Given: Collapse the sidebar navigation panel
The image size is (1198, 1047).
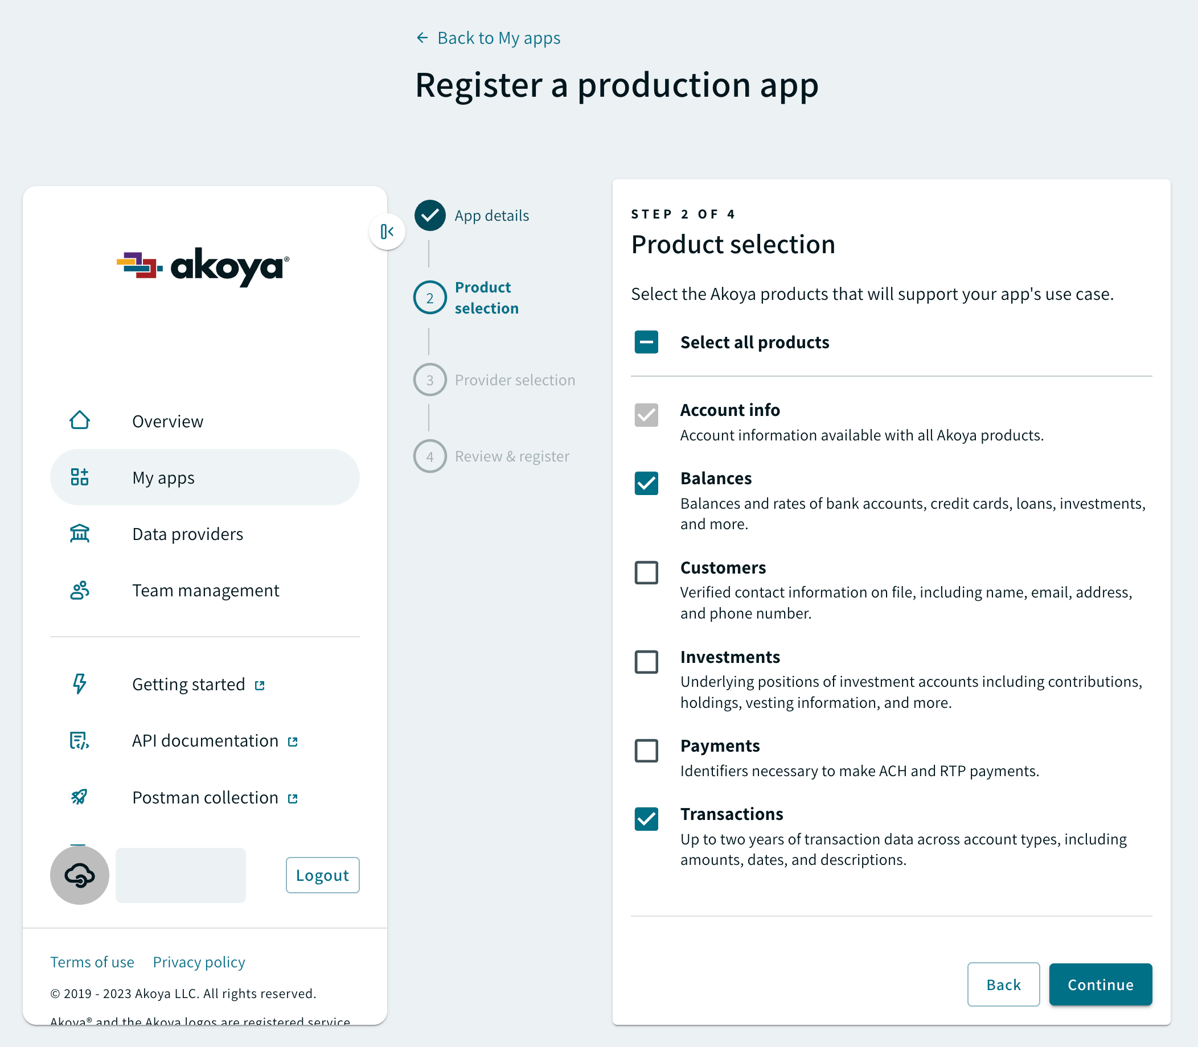Looking at the screenshot, I should (x=387, y=232).
